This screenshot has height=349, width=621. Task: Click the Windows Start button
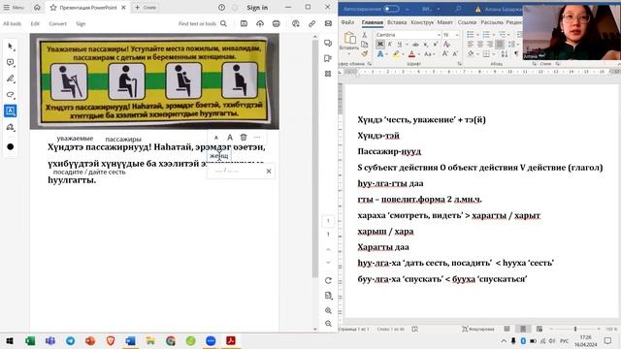tap(10, 340)
